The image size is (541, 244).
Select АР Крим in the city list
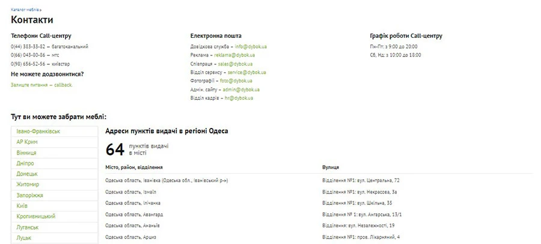(x=27, y=142)
